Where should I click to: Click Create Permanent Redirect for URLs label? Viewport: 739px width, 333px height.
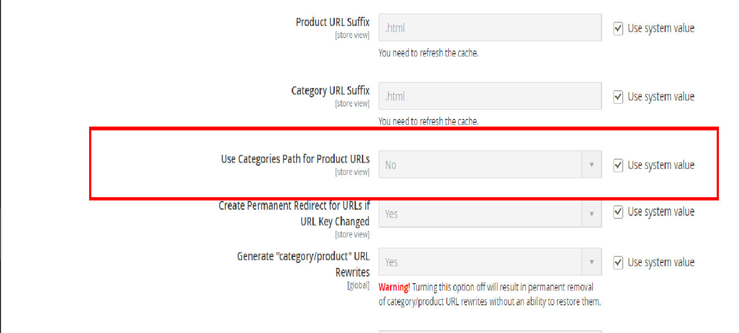tap(294, 213)
